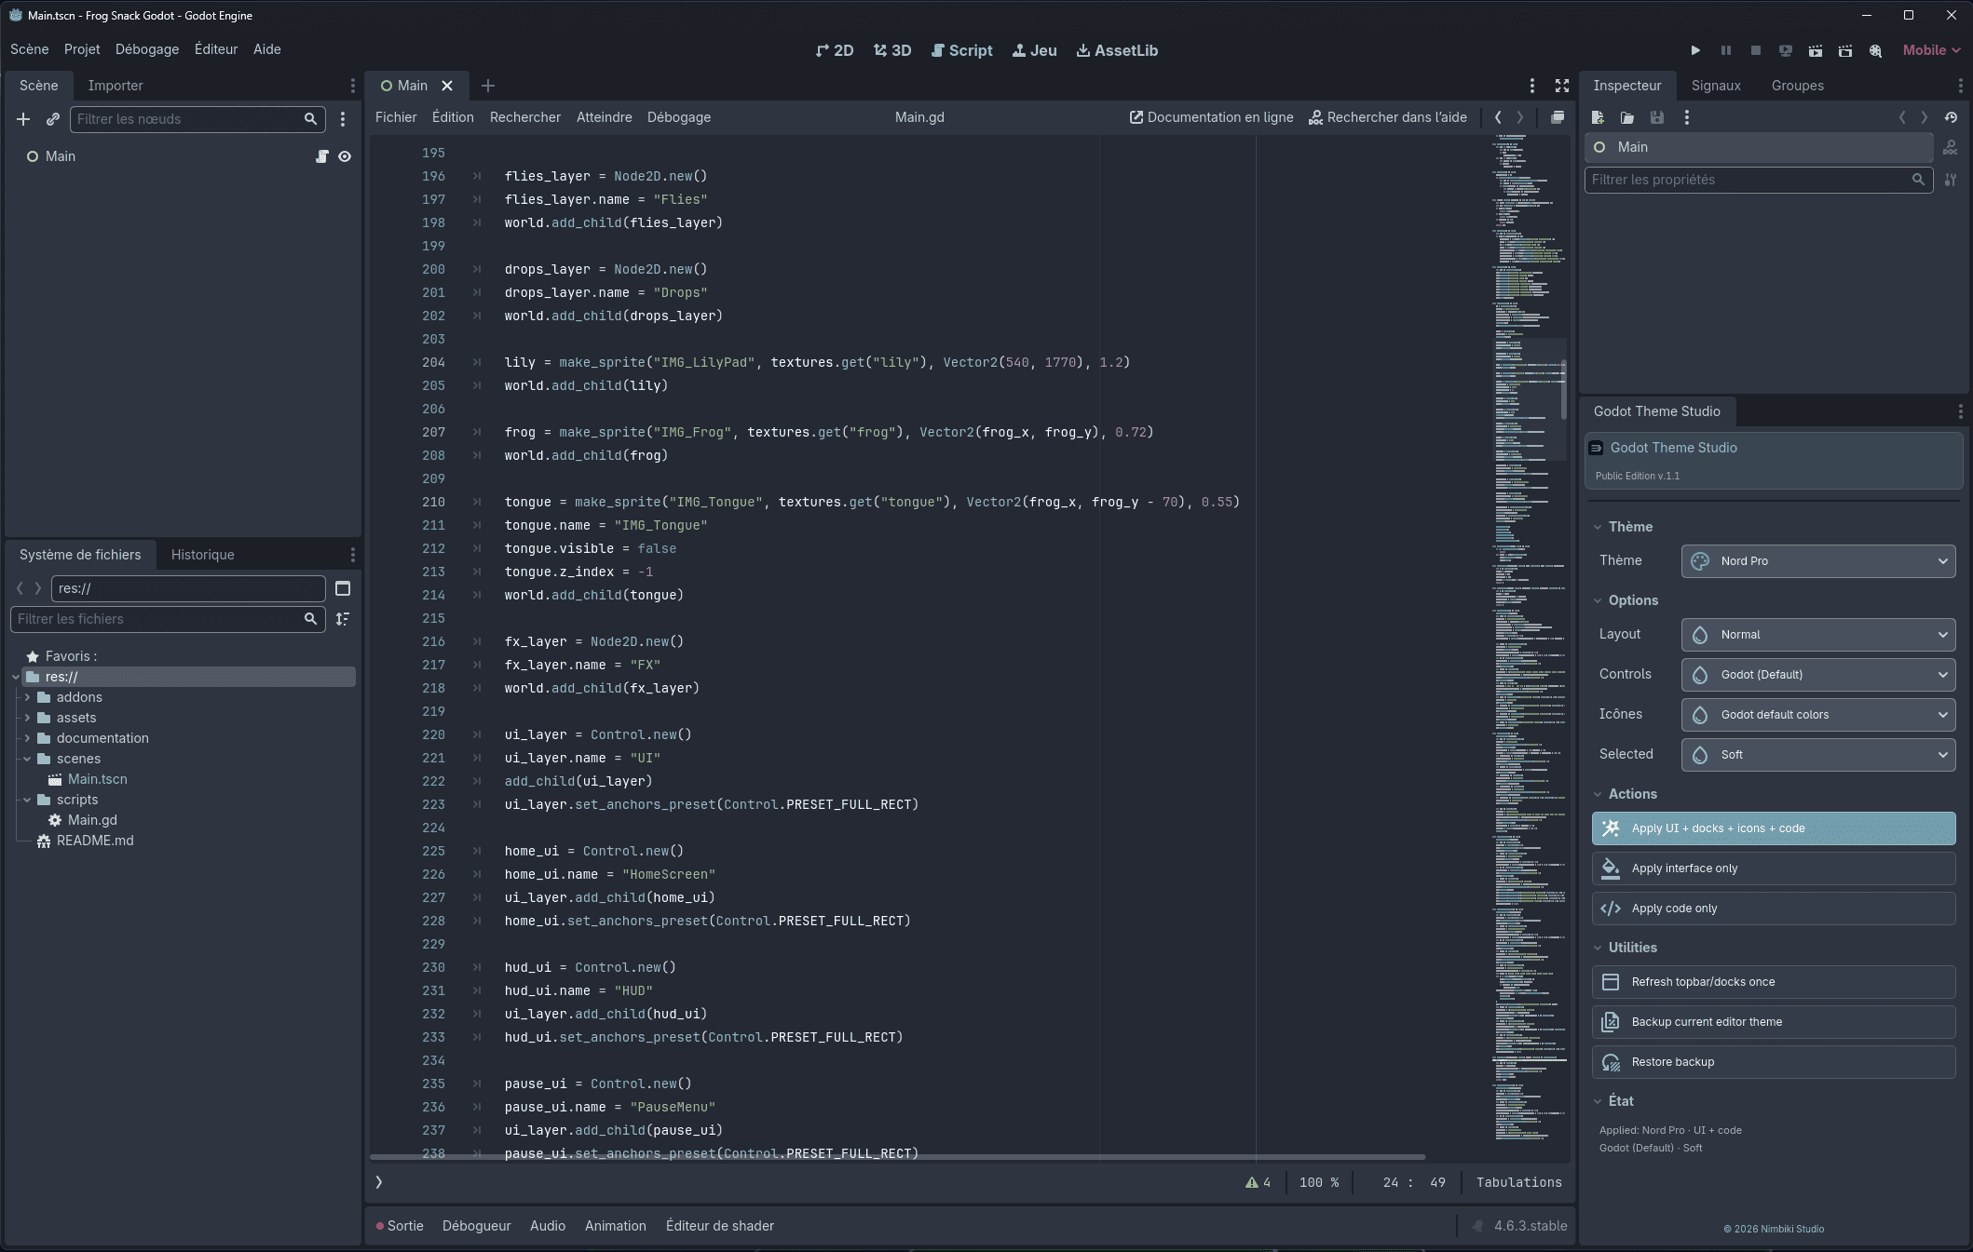Open the Controls dropdown set to Godot (Default)
1973x1252 pixels.
[x=1818, y=675]
